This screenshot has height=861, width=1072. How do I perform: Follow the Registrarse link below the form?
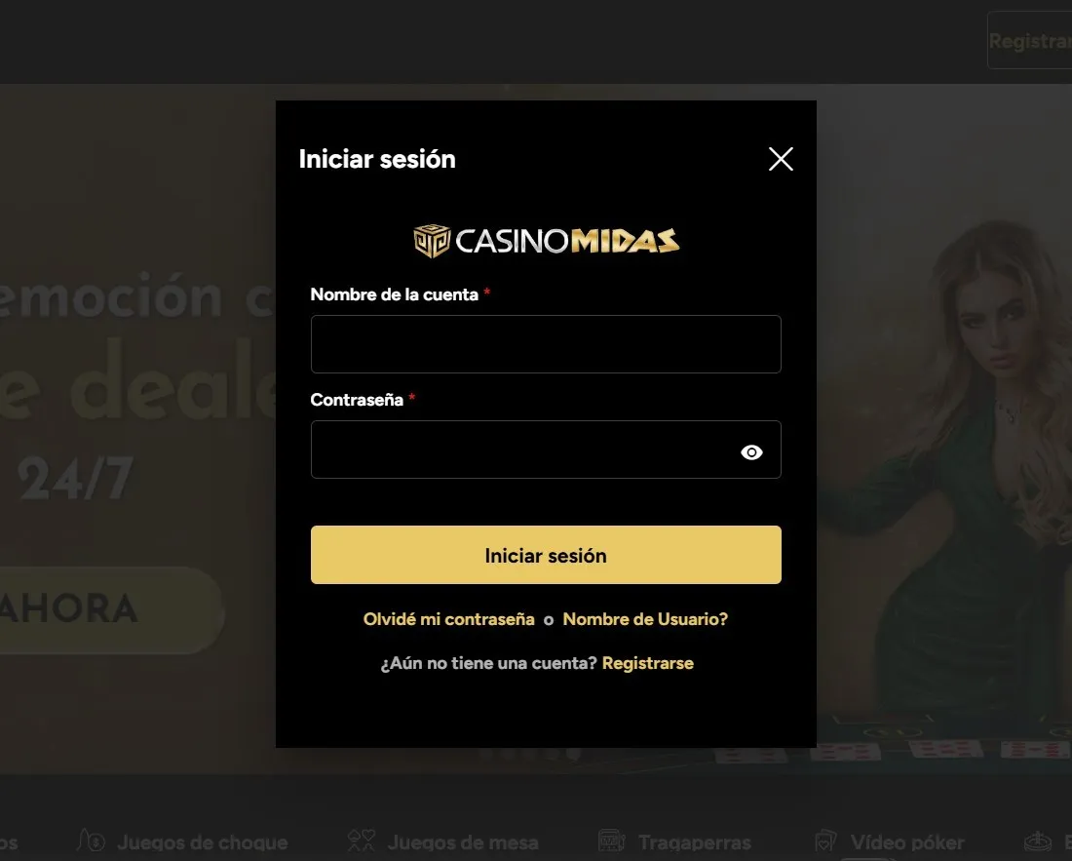coord(647,663)
